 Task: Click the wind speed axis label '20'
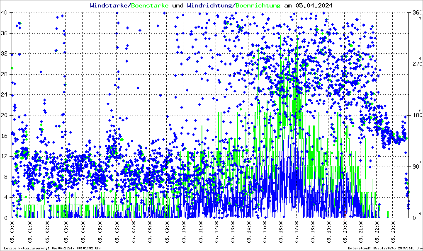4,115
